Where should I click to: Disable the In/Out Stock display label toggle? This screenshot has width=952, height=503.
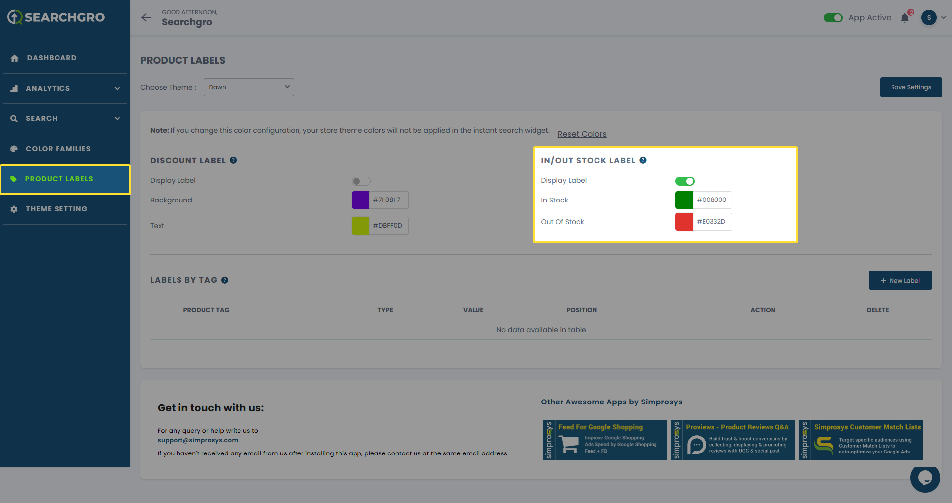[685, 181]
